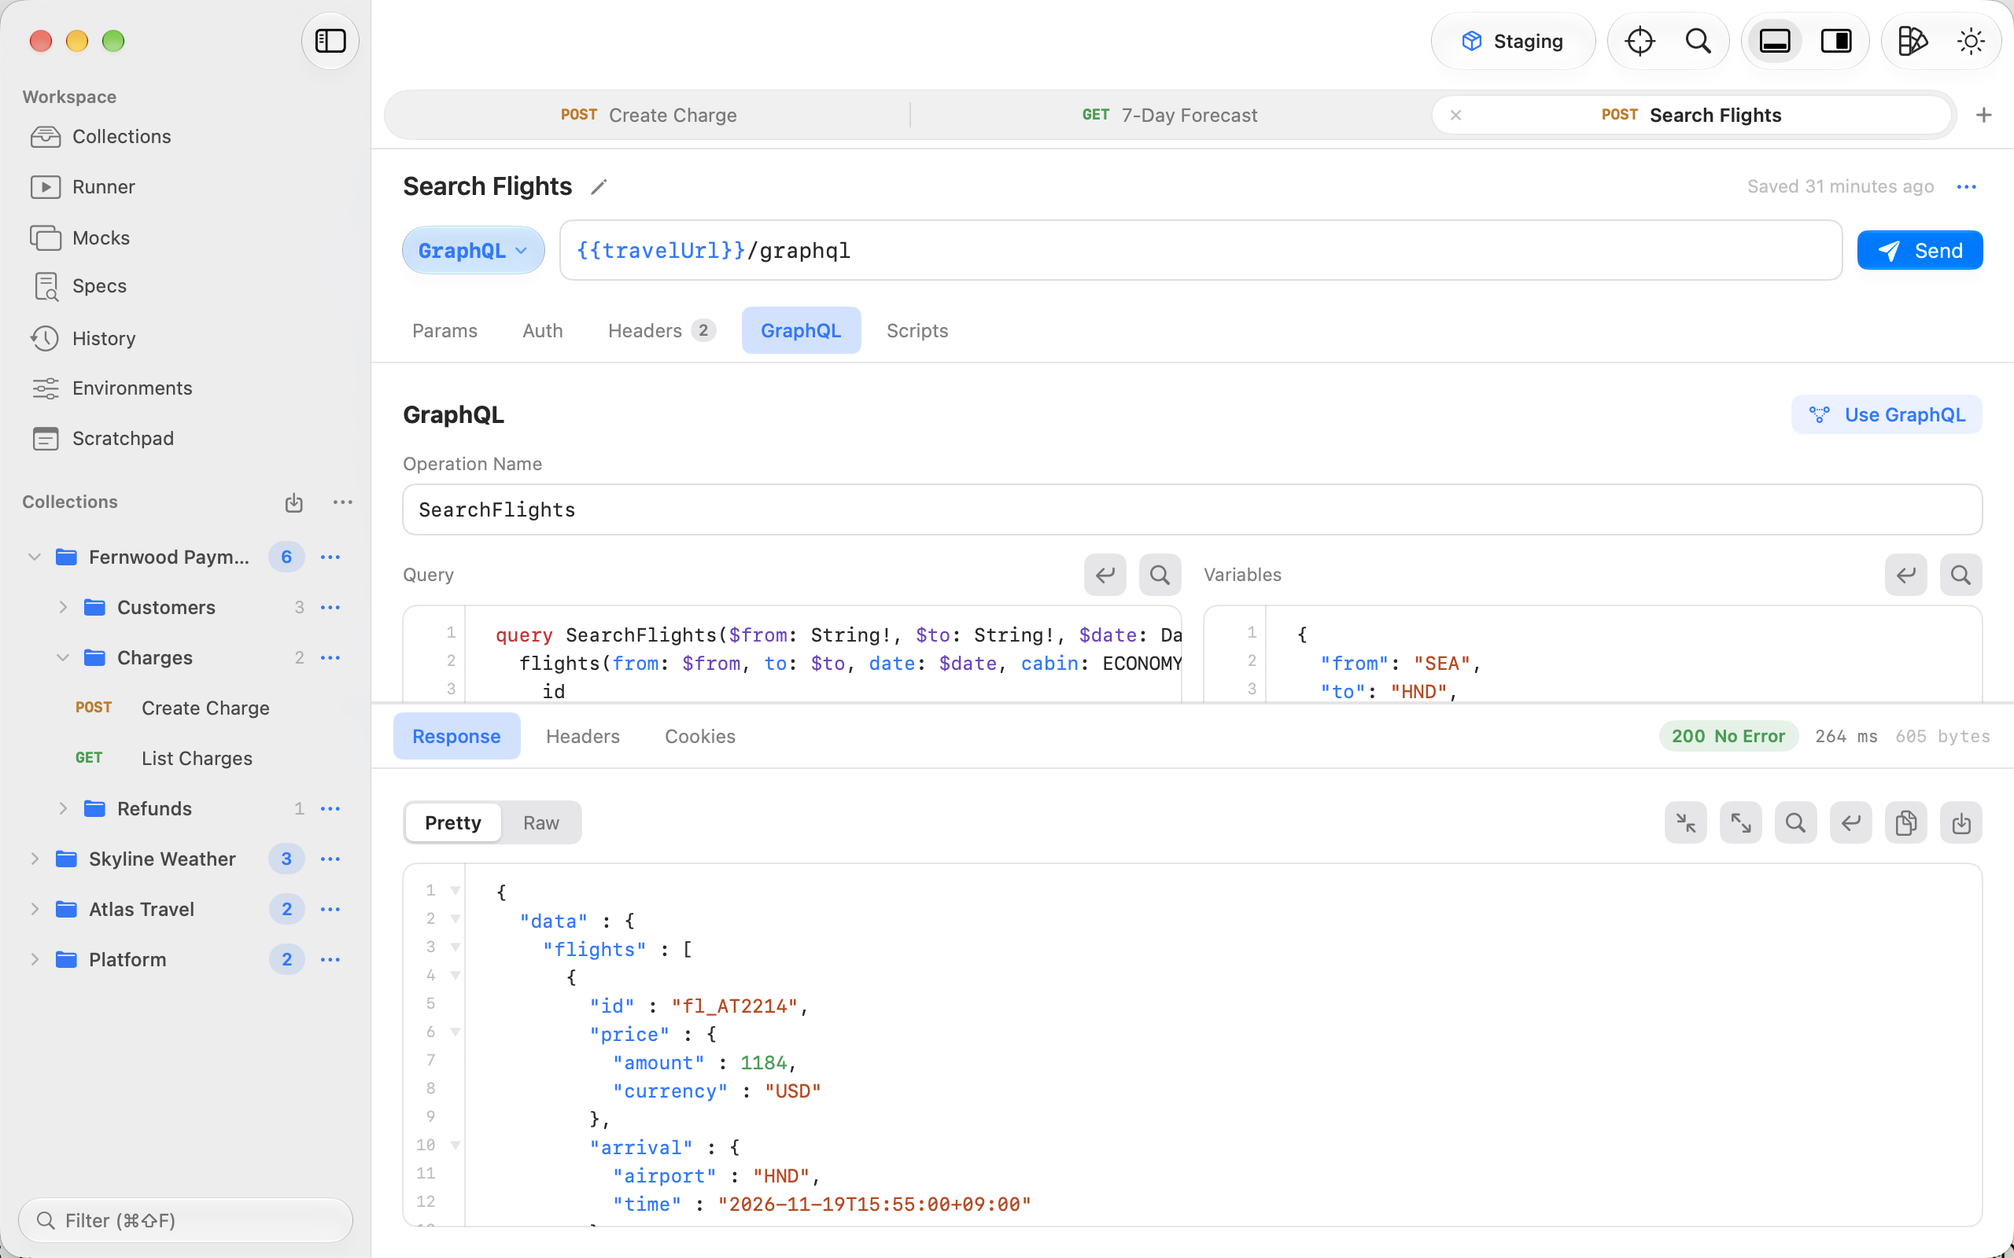
Task: Focus the Operation Name field
Action: pyautogui.click(x=1192, y=509)
